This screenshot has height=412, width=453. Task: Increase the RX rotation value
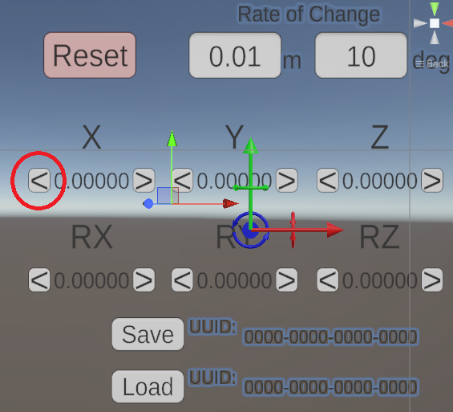click(x=144, y=280)
